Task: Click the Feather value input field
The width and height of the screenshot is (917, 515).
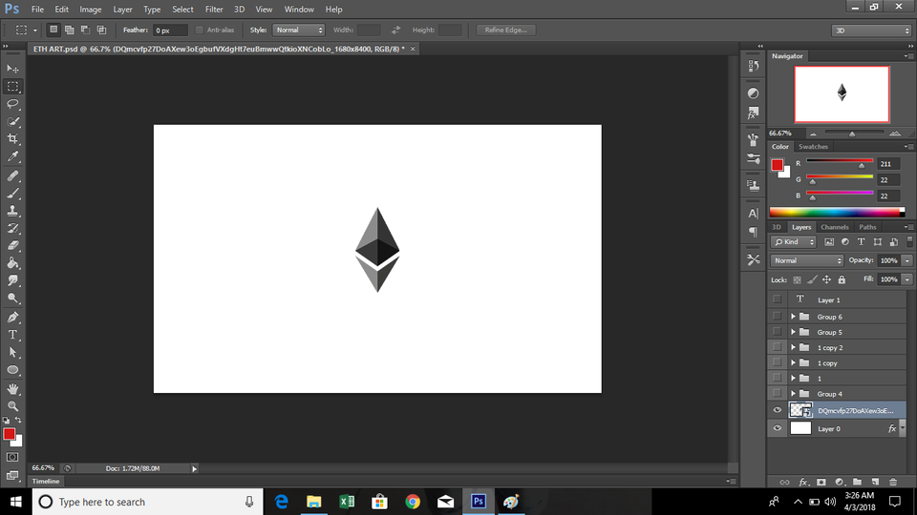Action: [170, 31]
